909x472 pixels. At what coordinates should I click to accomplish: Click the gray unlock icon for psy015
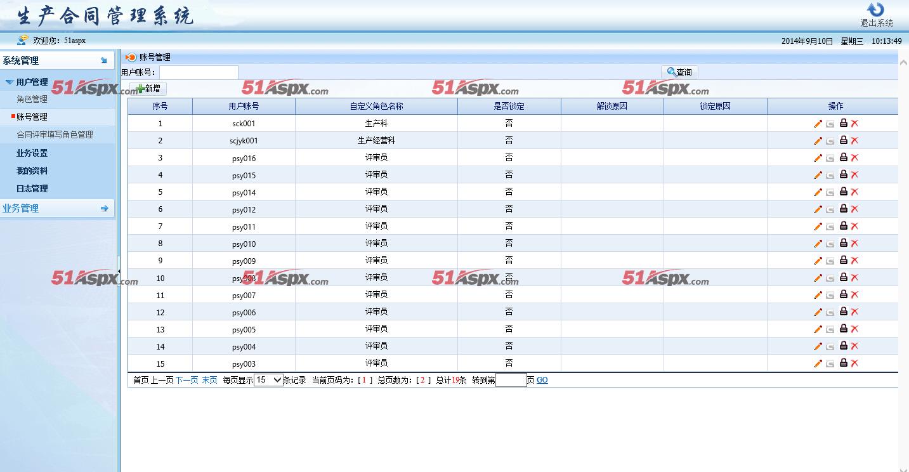(x=830, y=175)
